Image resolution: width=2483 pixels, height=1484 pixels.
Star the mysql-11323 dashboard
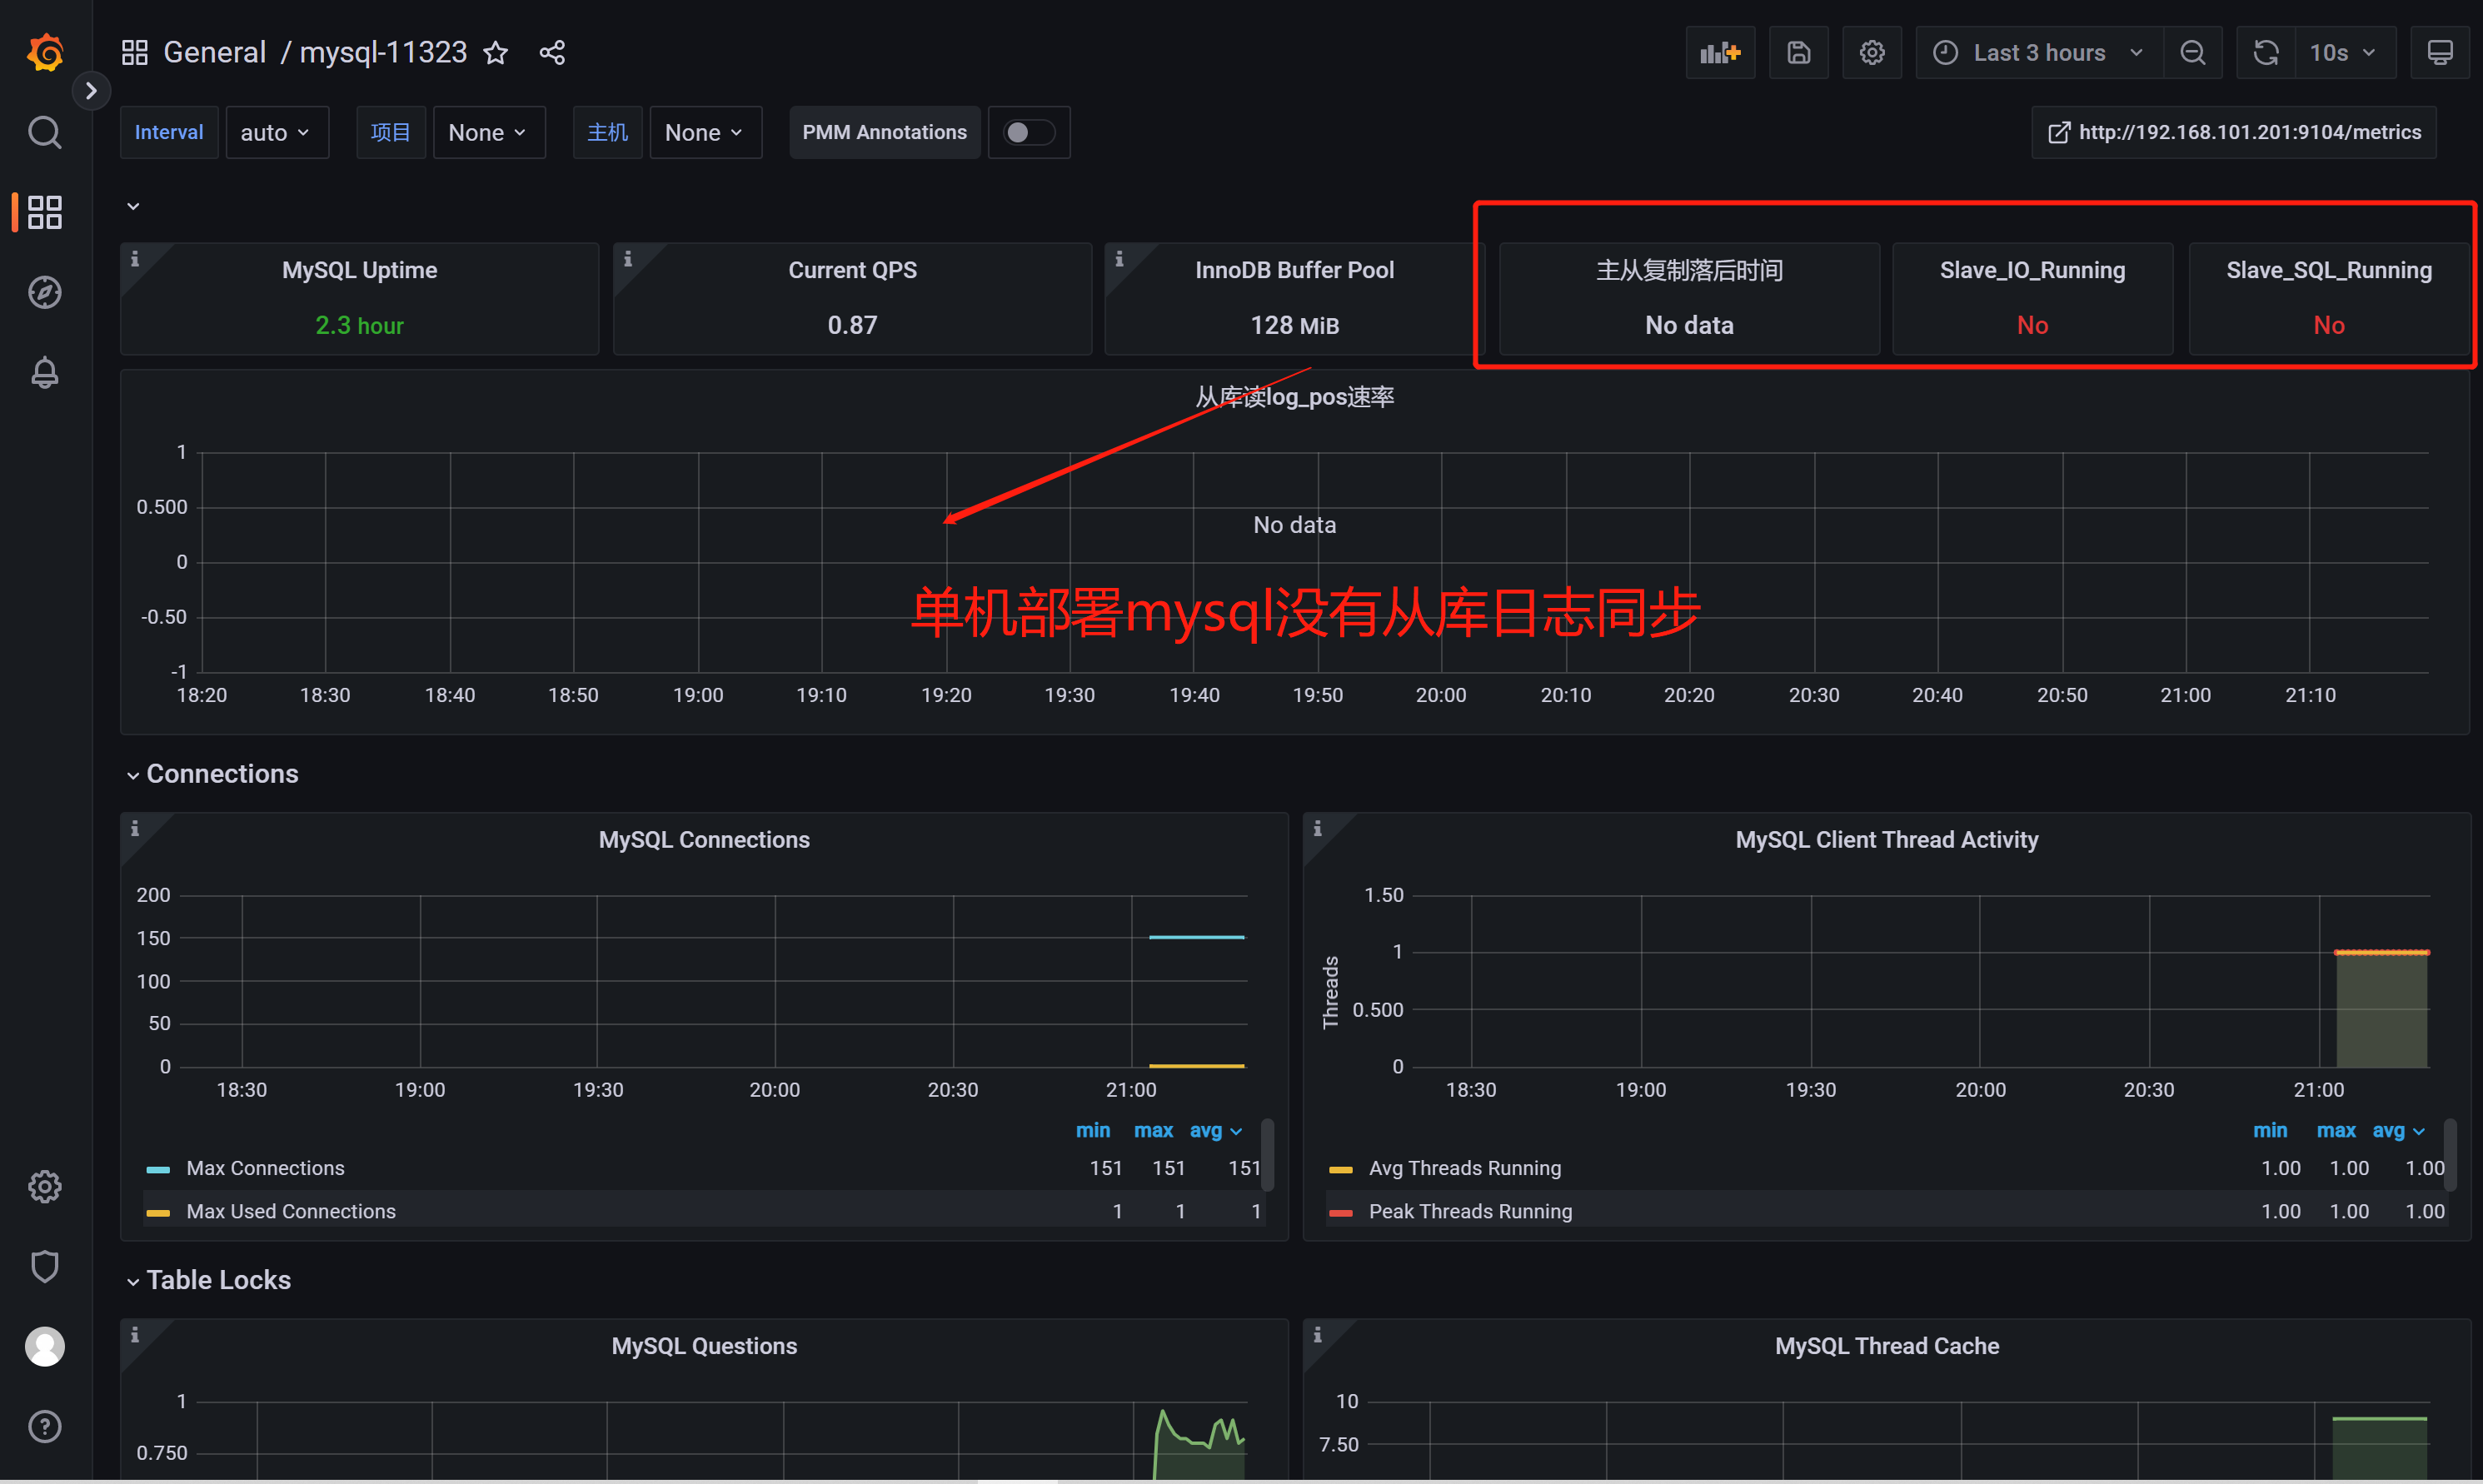pos(496,52)
